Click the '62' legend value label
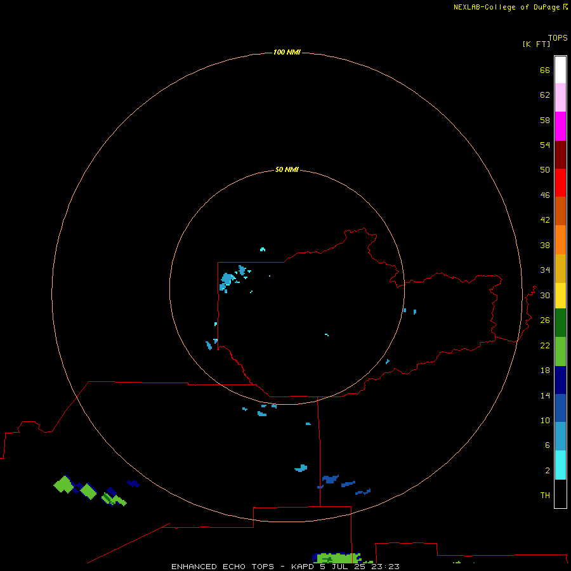Screen dimensions: 571x571 point(545,95)
